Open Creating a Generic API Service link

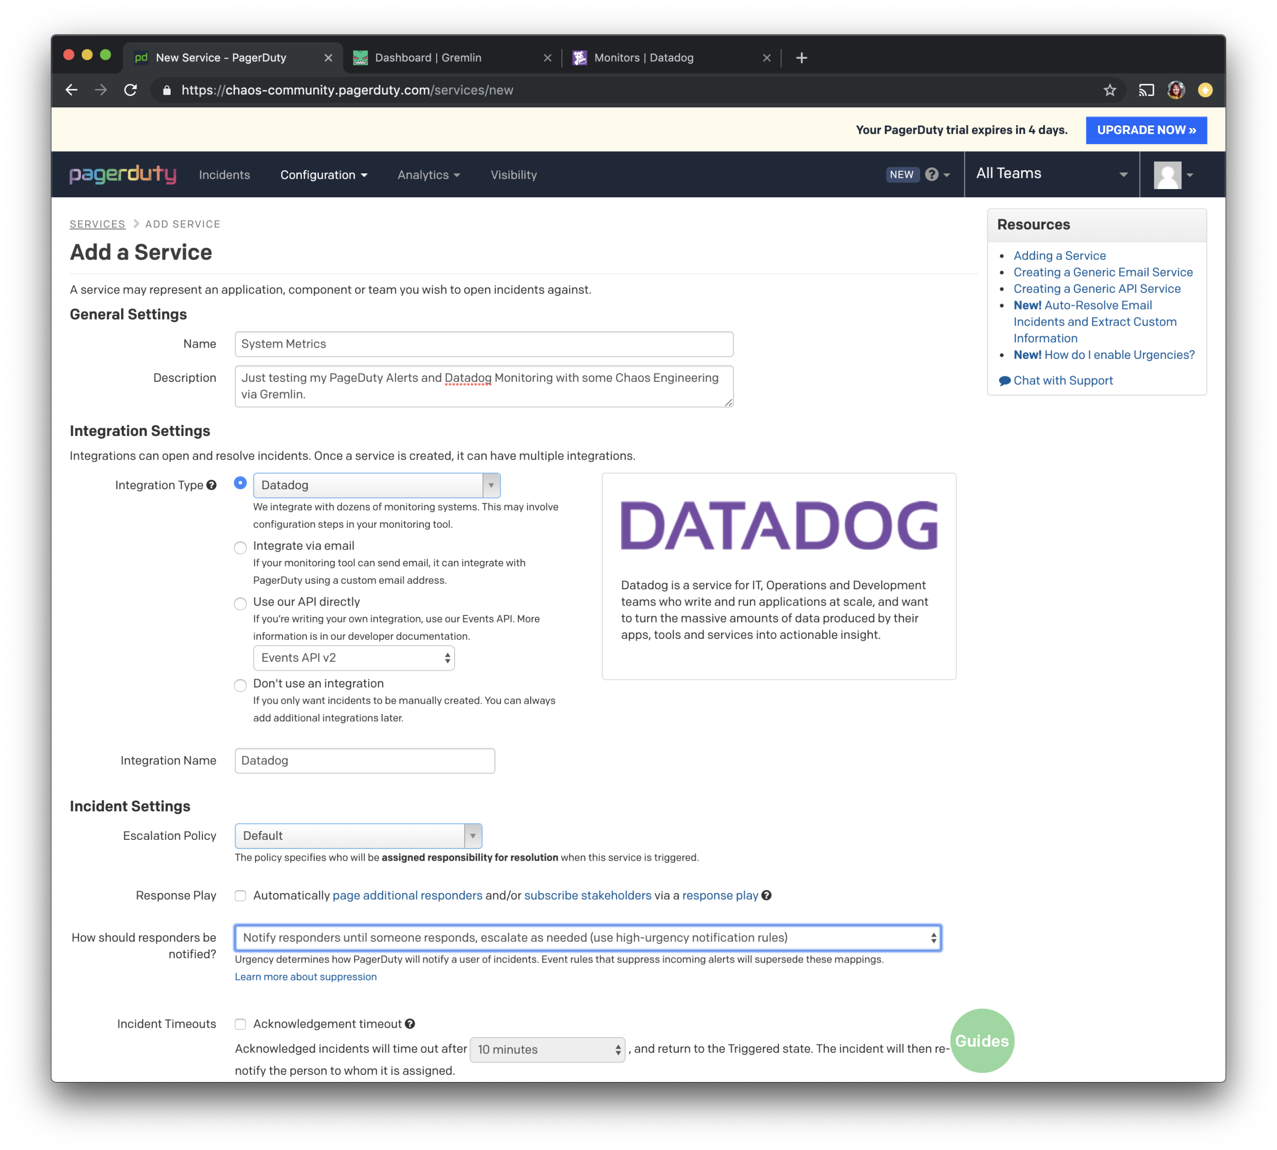point(1097,289)
